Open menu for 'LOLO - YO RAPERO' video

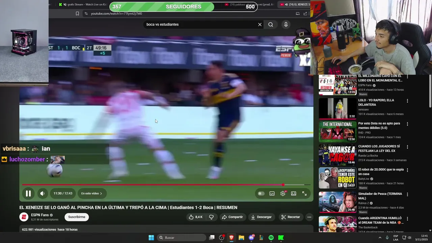[407, 101]
